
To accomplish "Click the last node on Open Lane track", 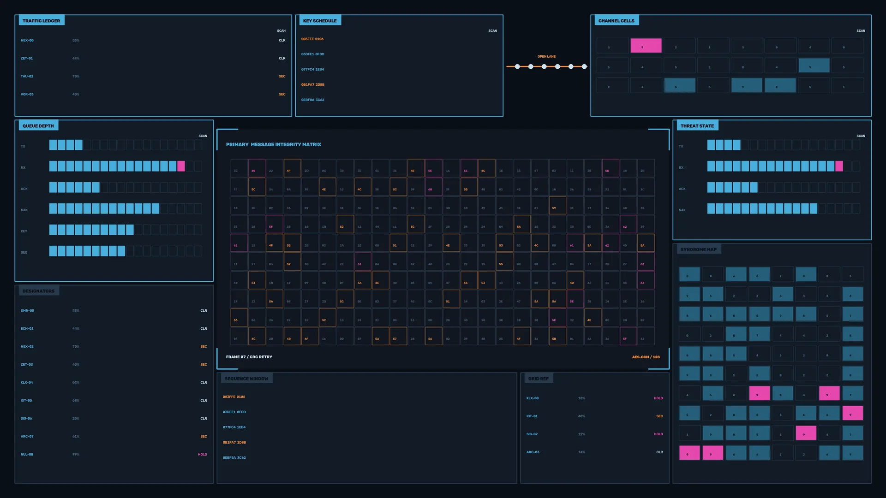I will [x=584, y=67].
